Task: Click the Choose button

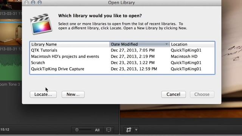Action: tap(202, 94)
